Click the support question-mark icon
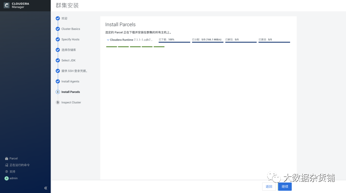The image size is (346, 193). pos(6,172)
